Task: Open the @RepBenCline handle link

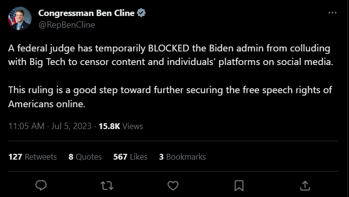Action: 66,25
